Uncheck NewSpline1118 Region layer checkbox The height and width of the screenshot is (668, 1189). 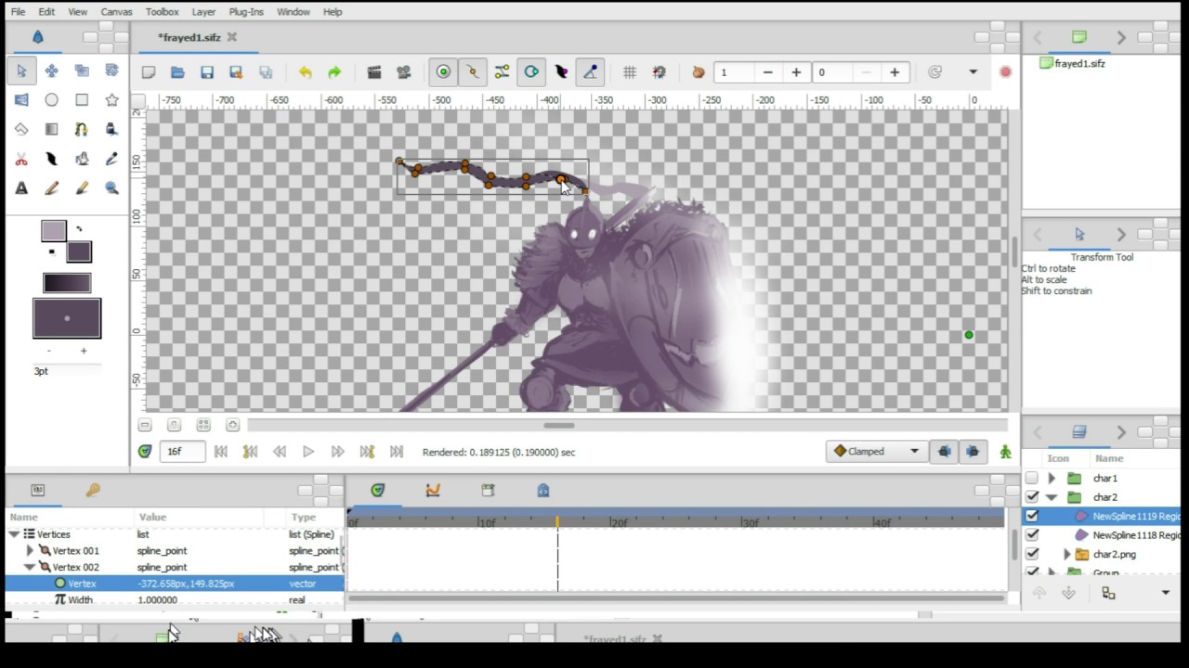tap(1032, 535)
